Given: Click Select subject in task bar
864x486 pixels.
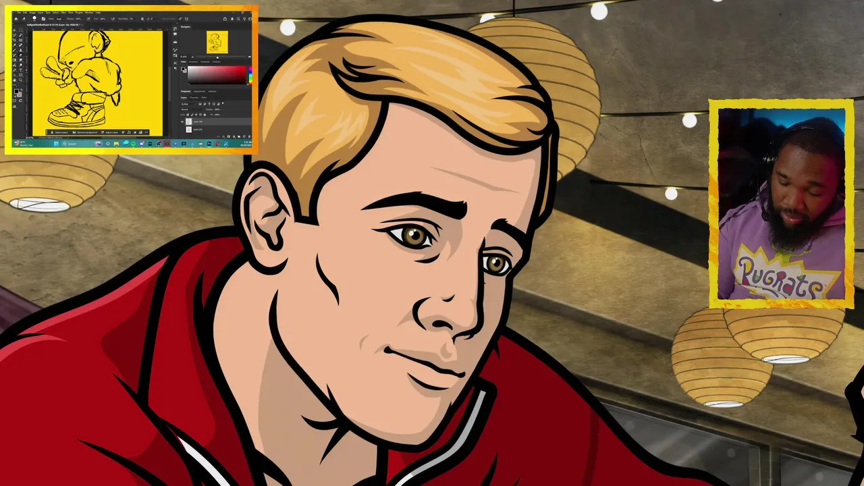Looking at the screenshot, I should pyautogui.click(x=60, y=132).
